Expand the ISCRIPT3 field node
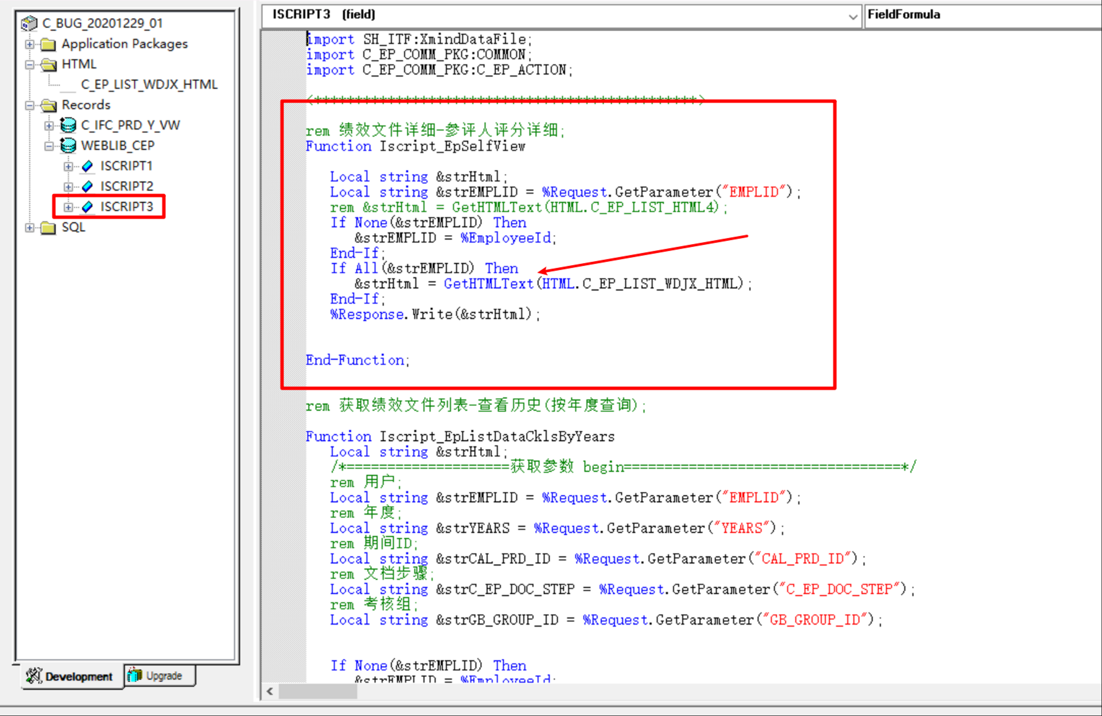 point(68,207)
